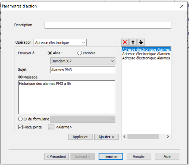Click into the Description text field
Screen dimensions: 189x165
click(108, 25)
